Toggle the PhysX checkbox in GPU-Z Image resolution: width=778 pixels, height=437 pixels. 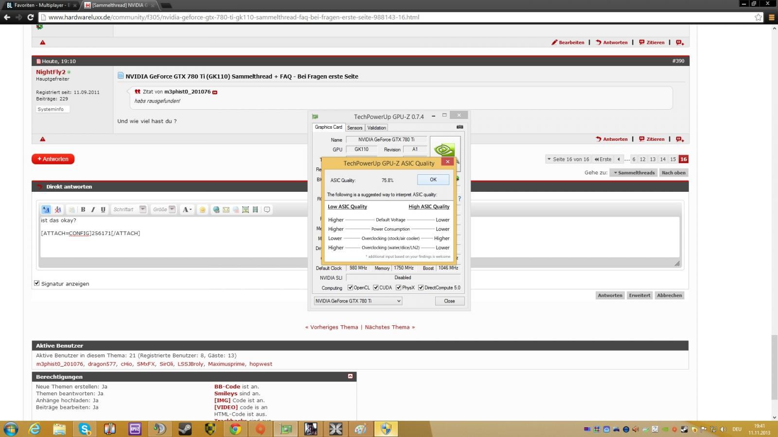coord(399,288)
